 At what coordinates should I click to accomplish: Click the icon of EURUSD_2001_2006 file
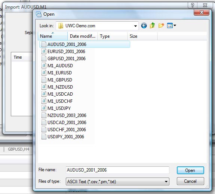click(44, 52)
